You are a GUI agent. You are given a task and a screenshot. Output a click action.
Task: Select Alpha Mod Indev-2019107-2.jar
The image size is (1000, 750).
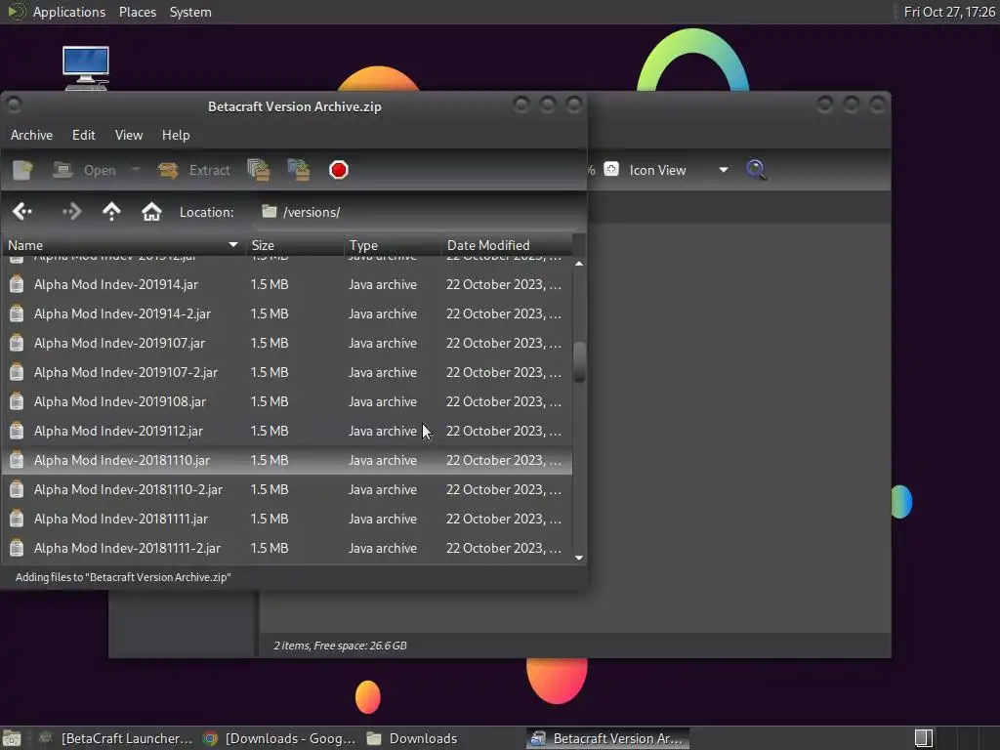pyautogui.click(x=286, y=372)
